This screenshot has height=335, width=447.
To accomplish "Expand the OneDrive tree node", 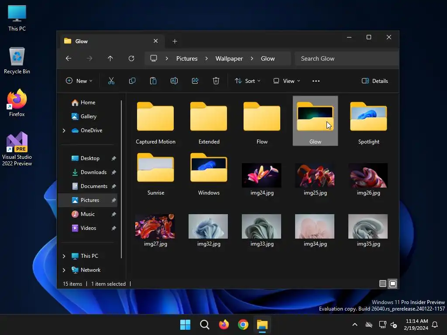I will pos(64,130).
